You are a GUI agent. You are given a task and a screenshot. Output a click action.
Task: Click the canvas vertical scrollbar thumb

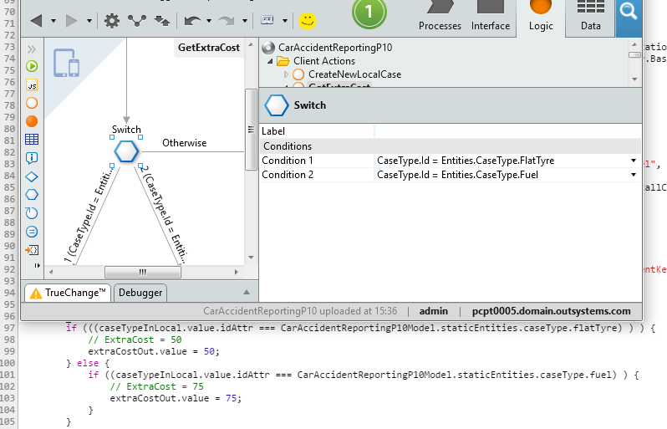251,130
